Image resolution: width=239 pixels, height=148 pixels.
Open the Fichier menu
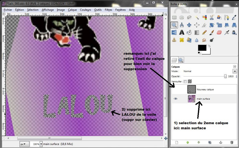click(x=8, y=10)
